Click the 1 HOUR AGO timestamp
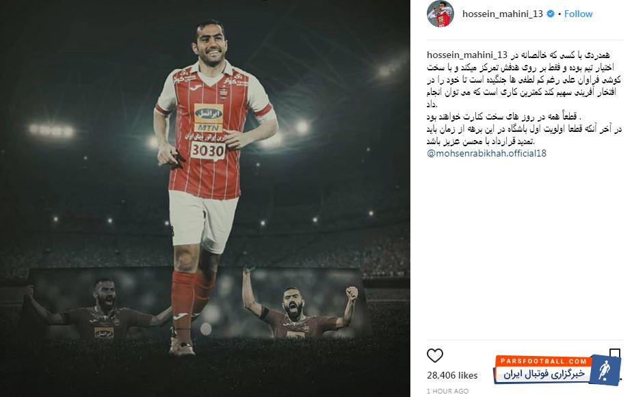This screenshot has width=632, height=397. 448,391
